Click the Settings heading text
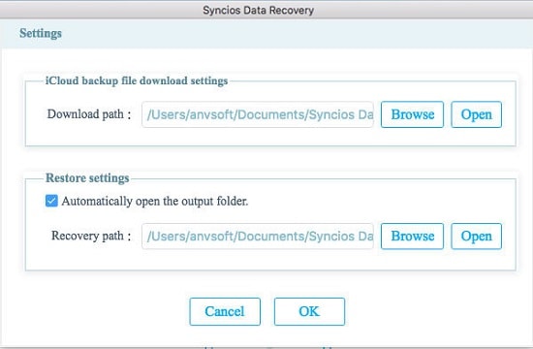533x349 pixels. [x=41, y=33]
